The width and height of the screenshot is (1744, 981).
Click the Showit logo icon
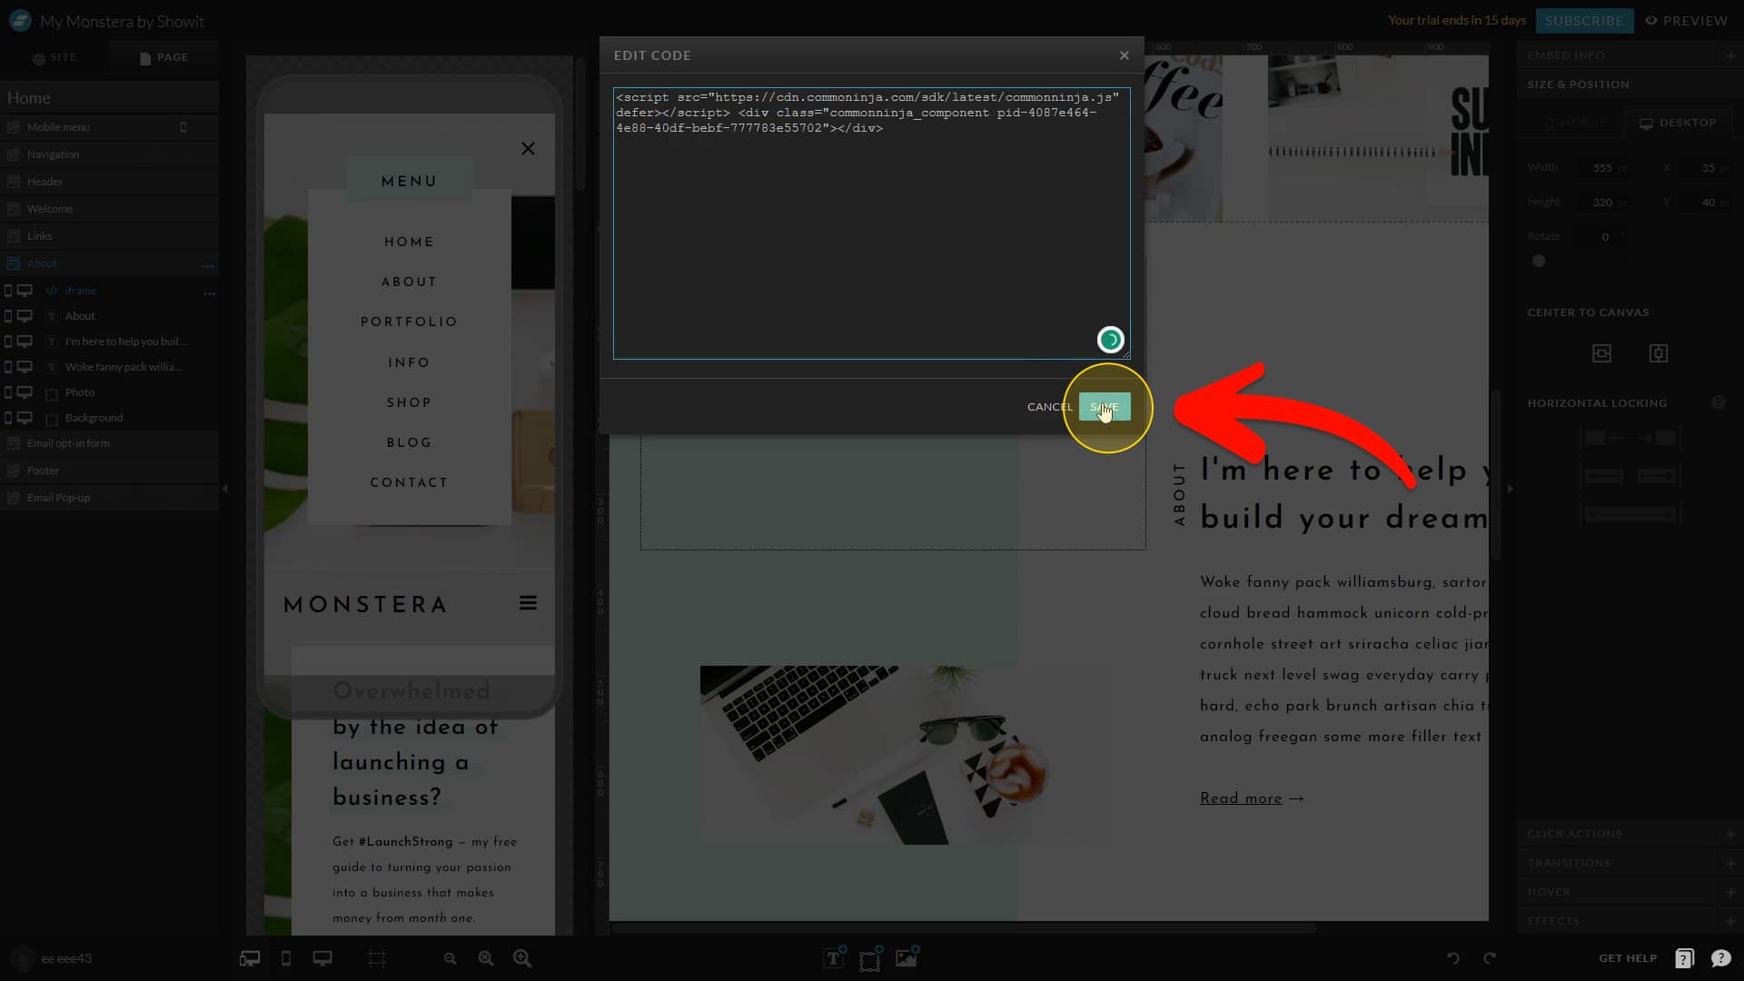click(x=19, y=20)
